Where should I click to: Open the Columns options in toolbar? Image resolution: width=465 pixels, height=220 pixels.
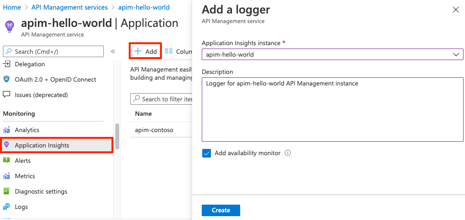(178, 51)
